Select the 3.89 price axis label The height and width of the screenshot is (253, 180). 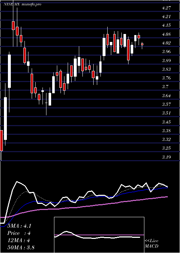coord(166,60)
